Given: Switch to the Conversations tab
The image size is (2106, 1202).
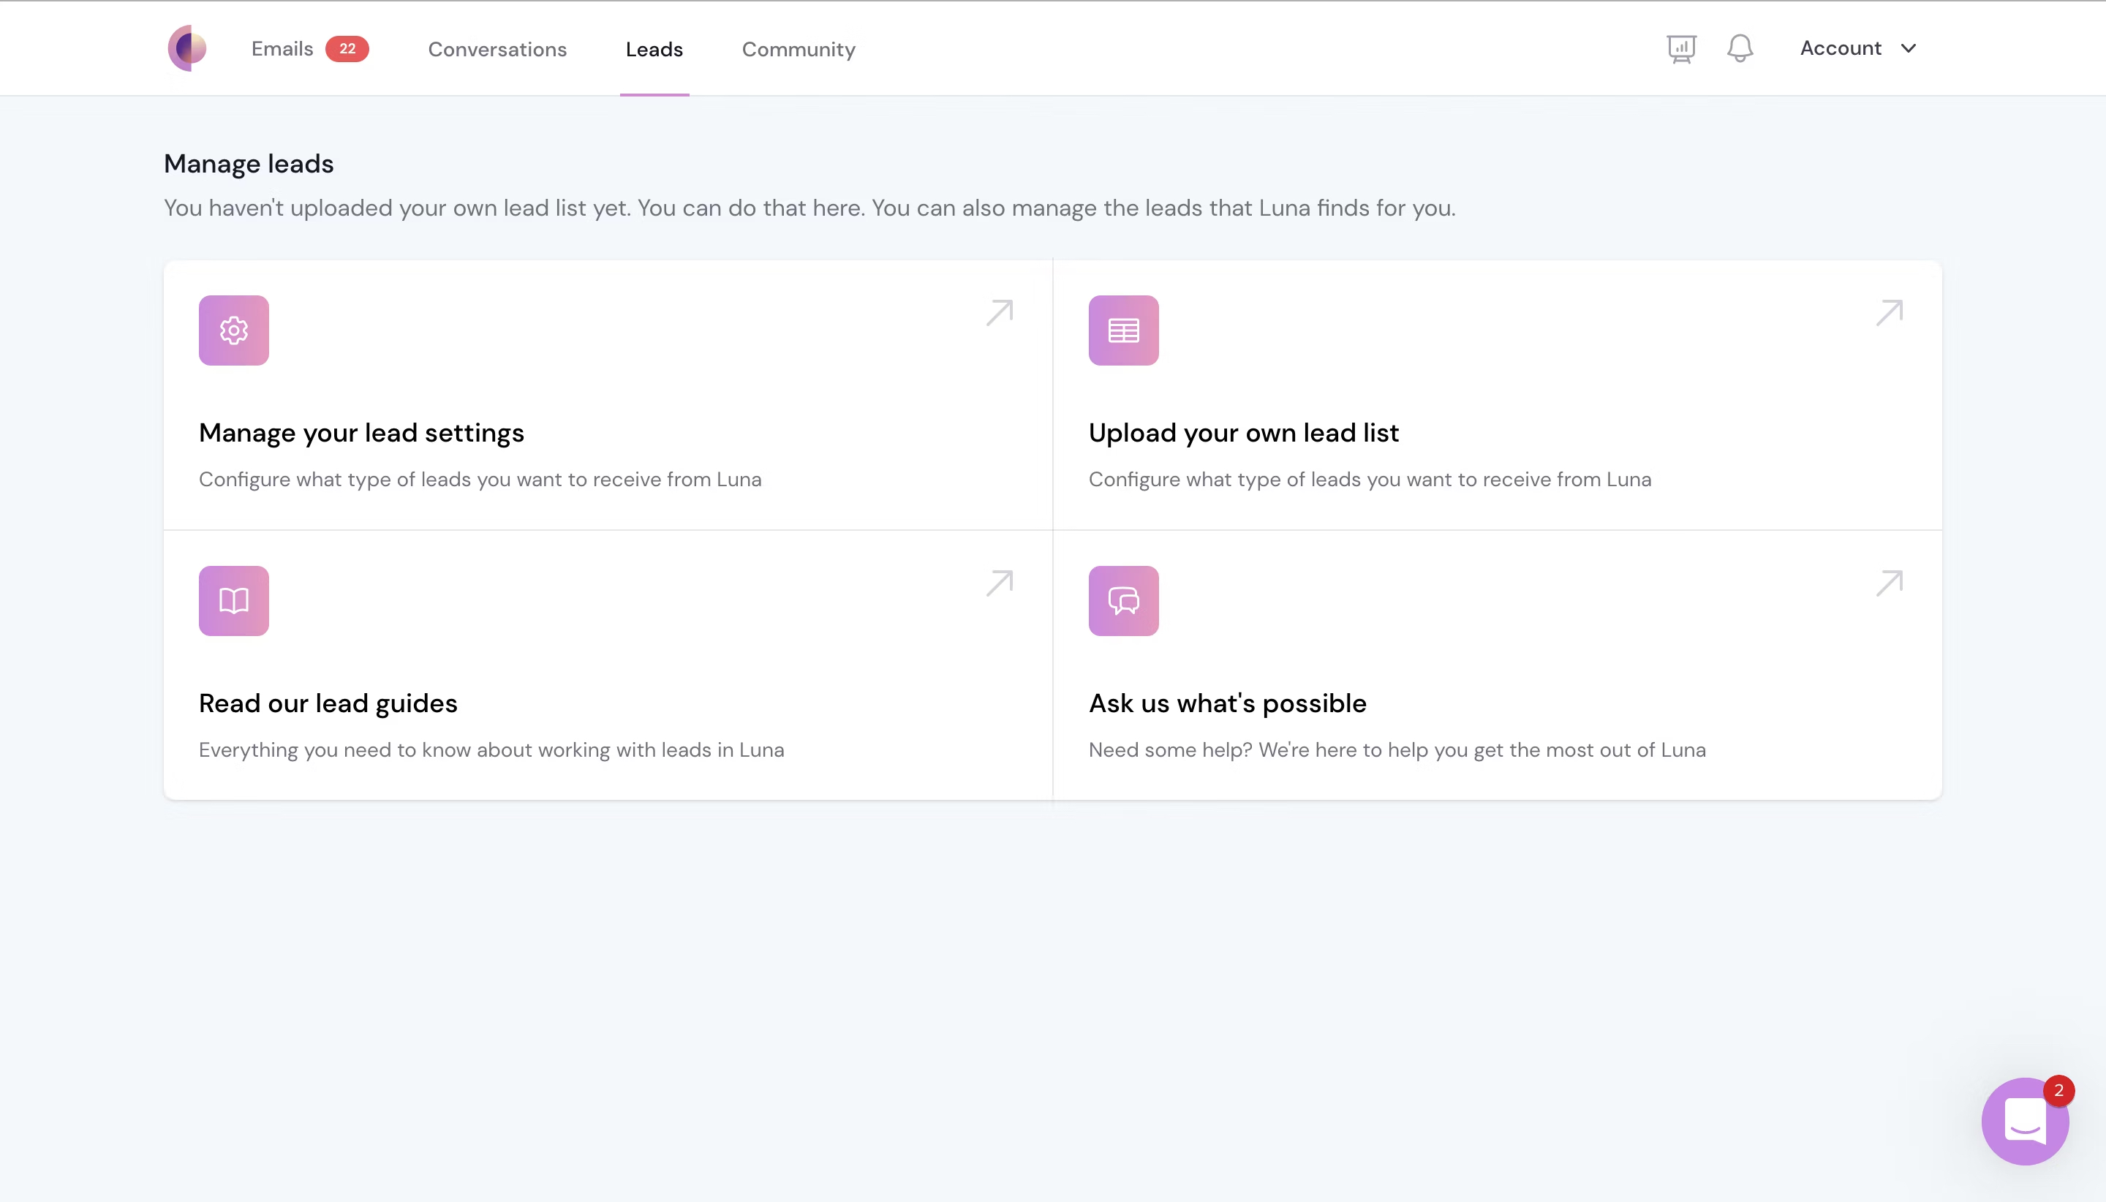Looking at the screenshot, I should pyautogui.click(x=497, y=50).
